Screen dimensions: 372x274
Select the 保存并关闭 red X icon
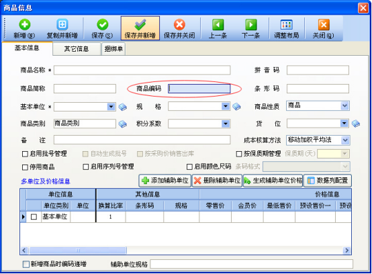point(179,24)
